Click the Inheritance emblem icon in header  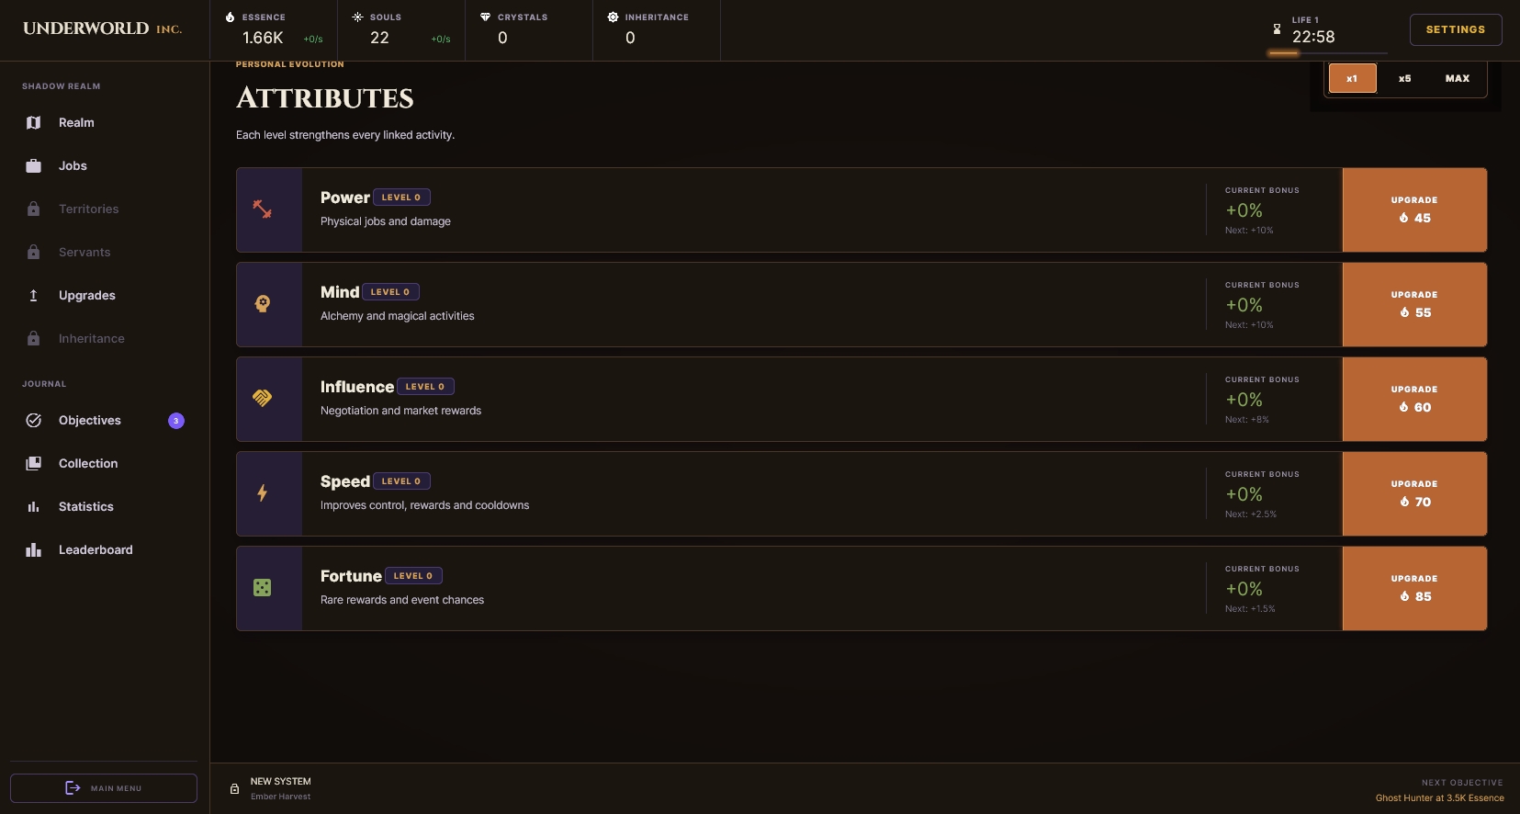[613, 17]
